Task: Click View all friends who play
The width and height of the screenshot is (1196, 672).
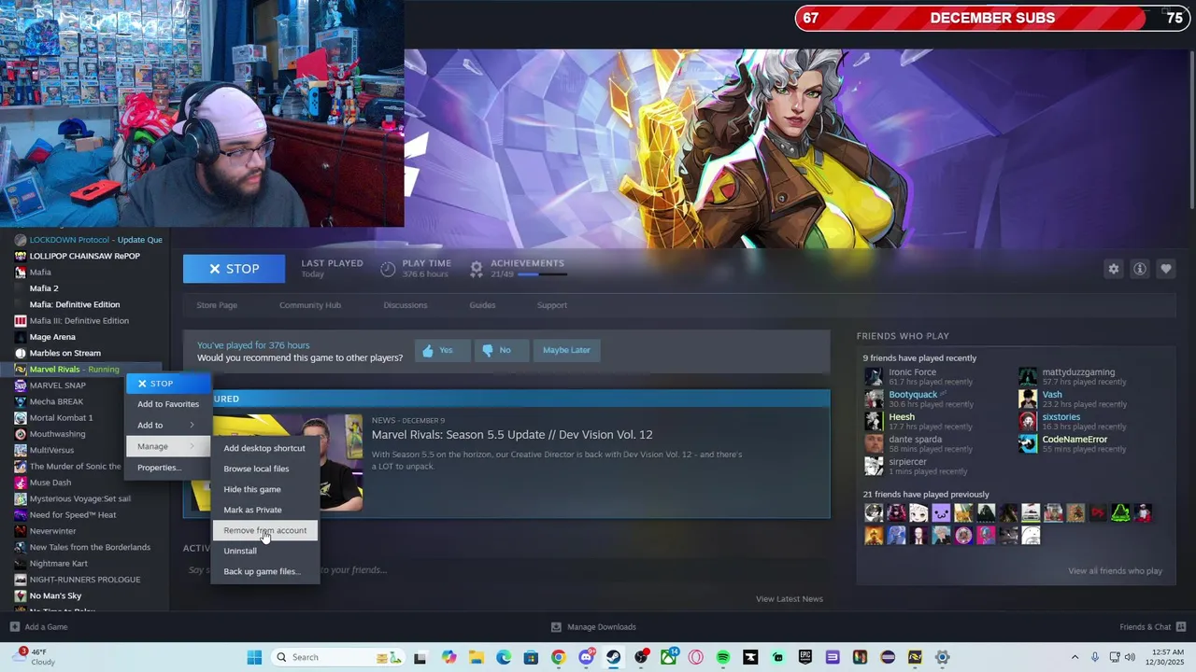Action: tap(1115, 571)
